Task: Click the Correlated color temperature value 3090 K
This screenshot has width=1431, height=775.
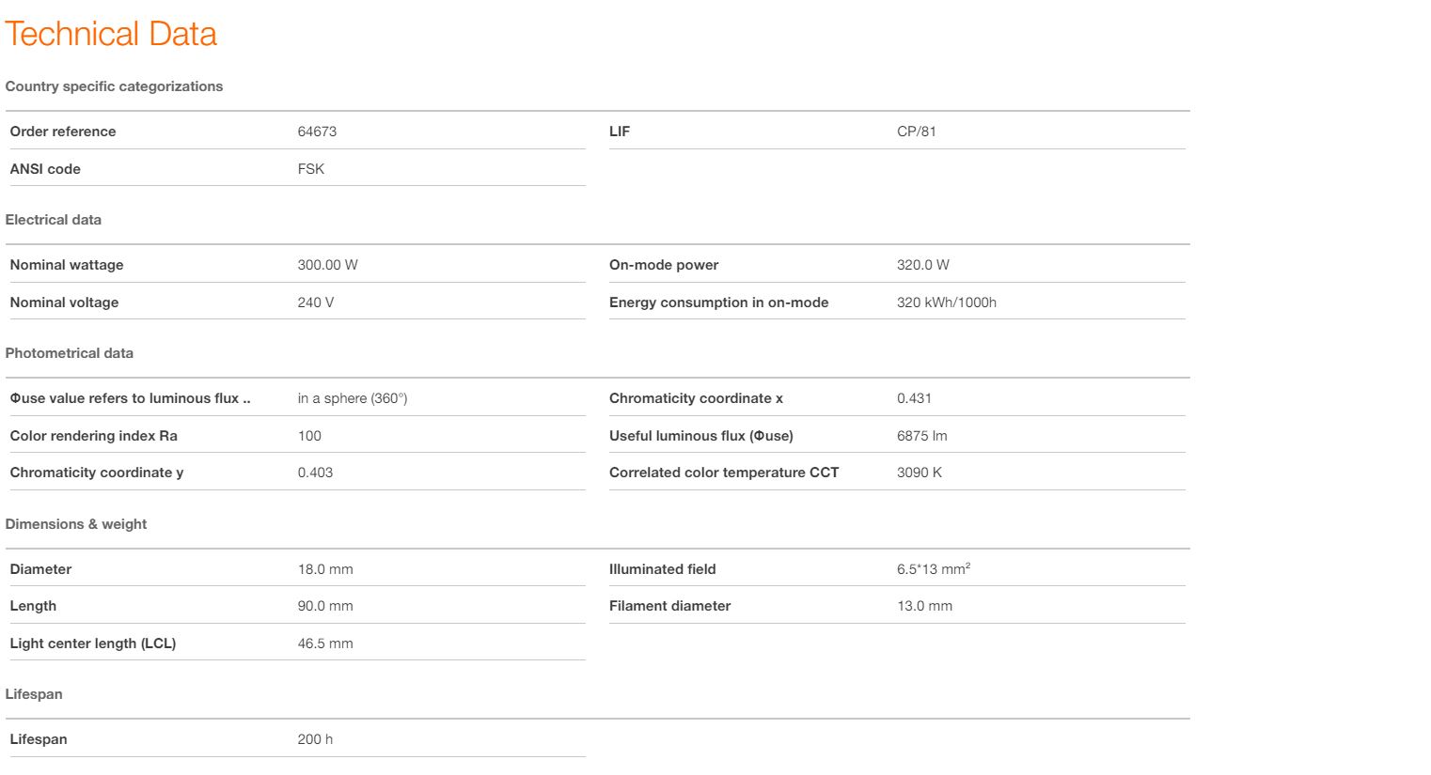Action: (919, 473)
